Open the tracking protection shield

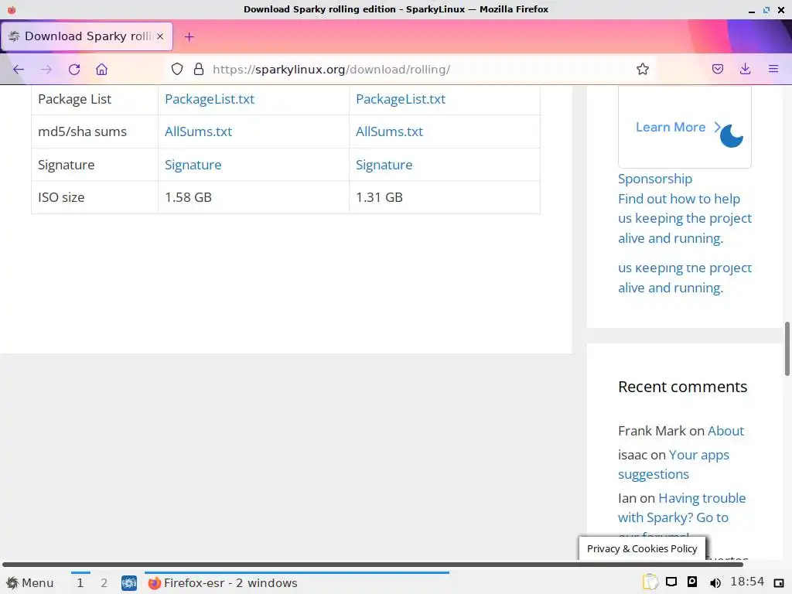click(x=177, y=69)
